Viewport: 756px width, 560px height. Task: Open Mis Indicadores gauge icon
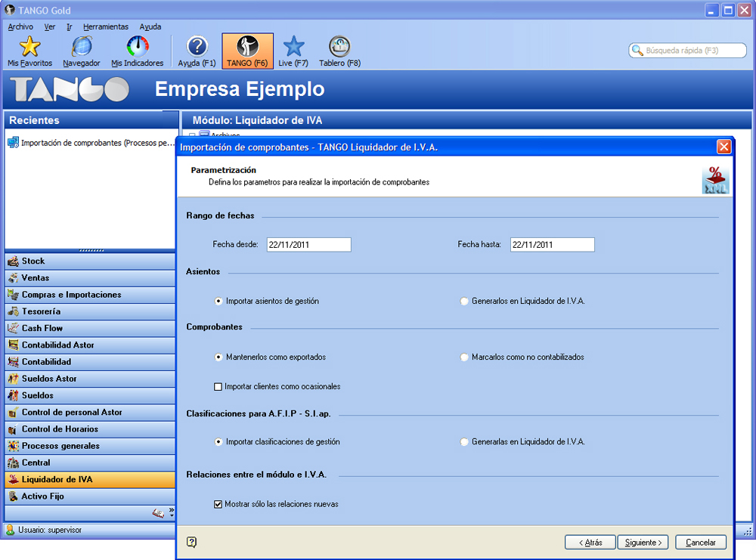tap(138, 47)
